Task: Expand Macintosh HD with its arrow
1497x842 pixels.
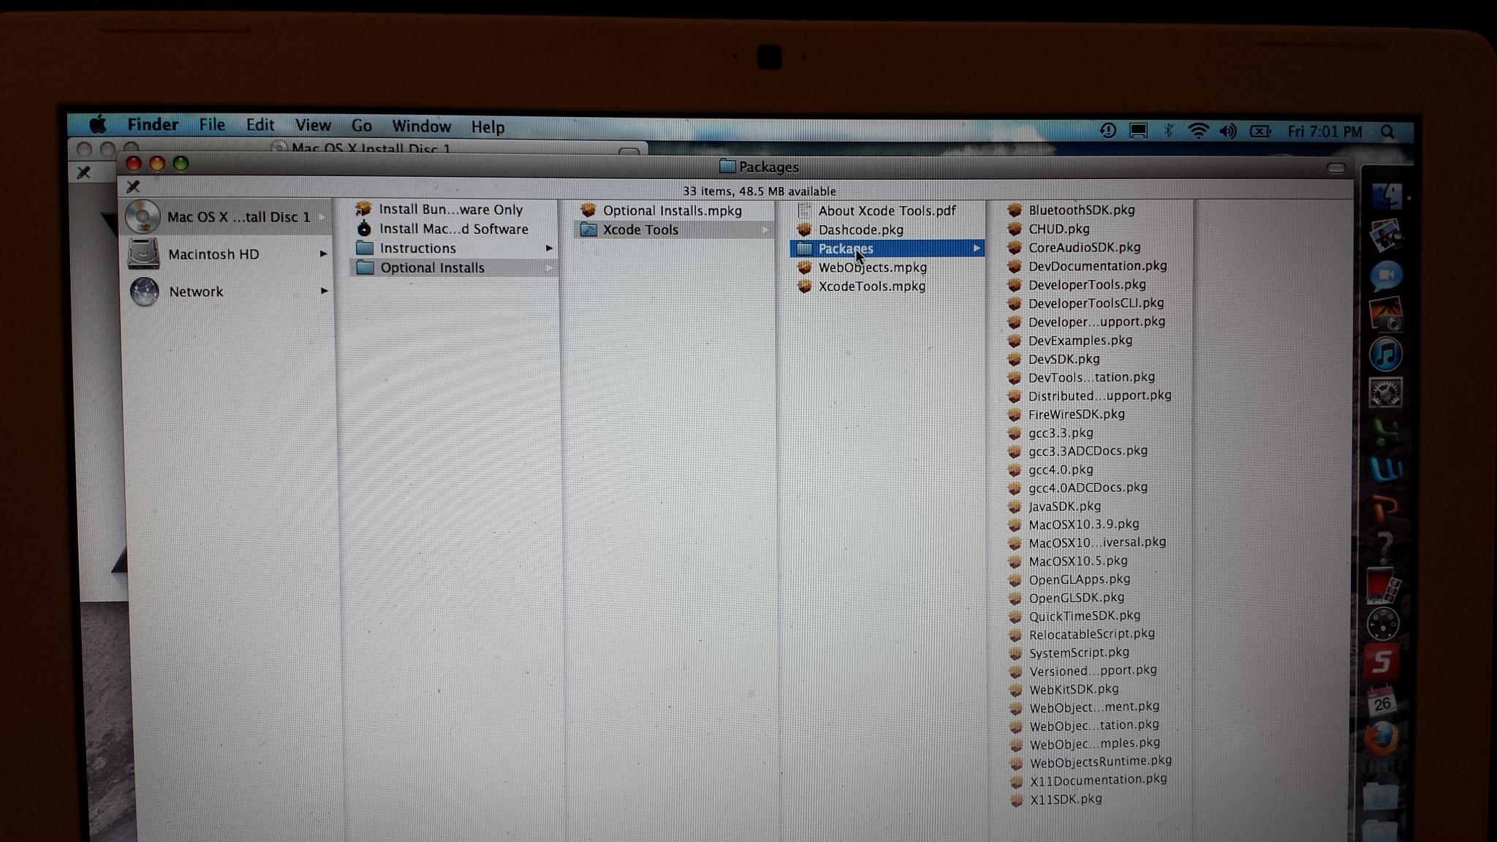Action: click(x=323, y=254)
